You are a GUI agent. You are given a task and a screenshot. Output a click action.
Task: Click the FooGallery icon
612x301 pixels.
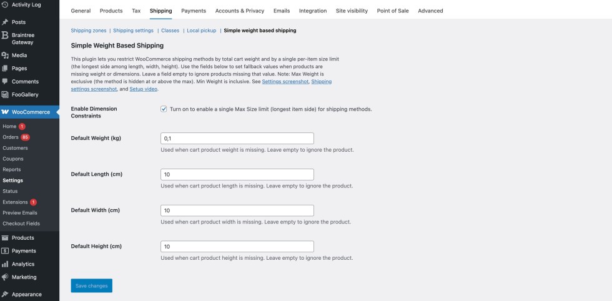click(x=5, y=94)
